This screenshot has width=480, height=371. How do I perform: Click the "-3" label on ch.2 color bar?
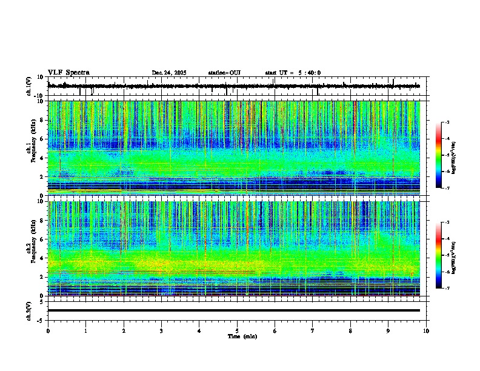[x=447, y=222]
